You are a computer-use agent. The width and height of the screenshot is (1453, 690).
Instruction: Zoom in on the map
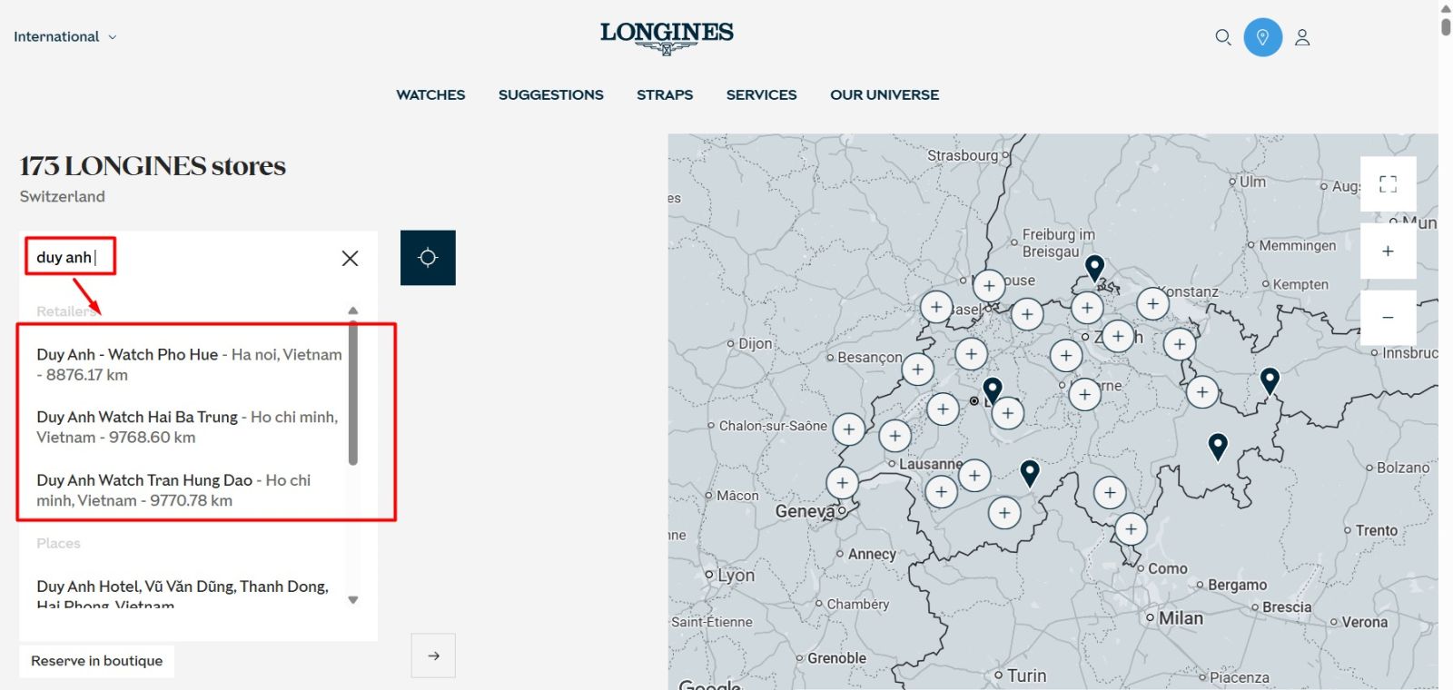tap(1388, 251)
